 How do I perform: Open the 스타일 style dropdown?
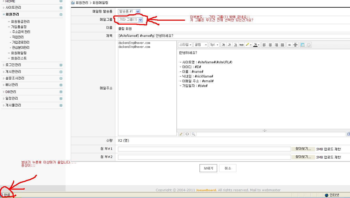tap(185, 45)
